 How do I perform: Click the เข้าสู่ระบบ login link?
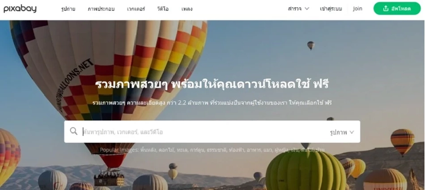tap(331, 9)
